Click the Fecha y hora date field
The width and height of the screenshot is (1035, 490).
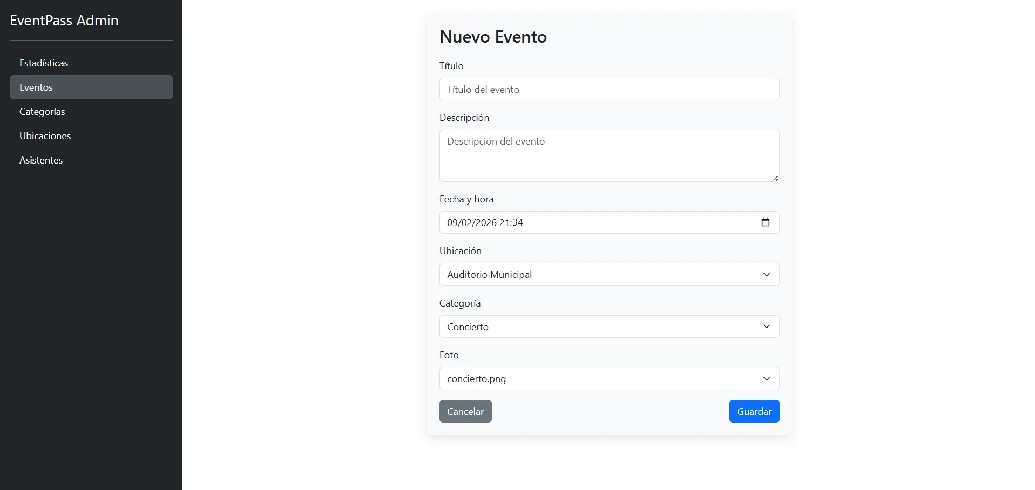click(x=609, y=222)
